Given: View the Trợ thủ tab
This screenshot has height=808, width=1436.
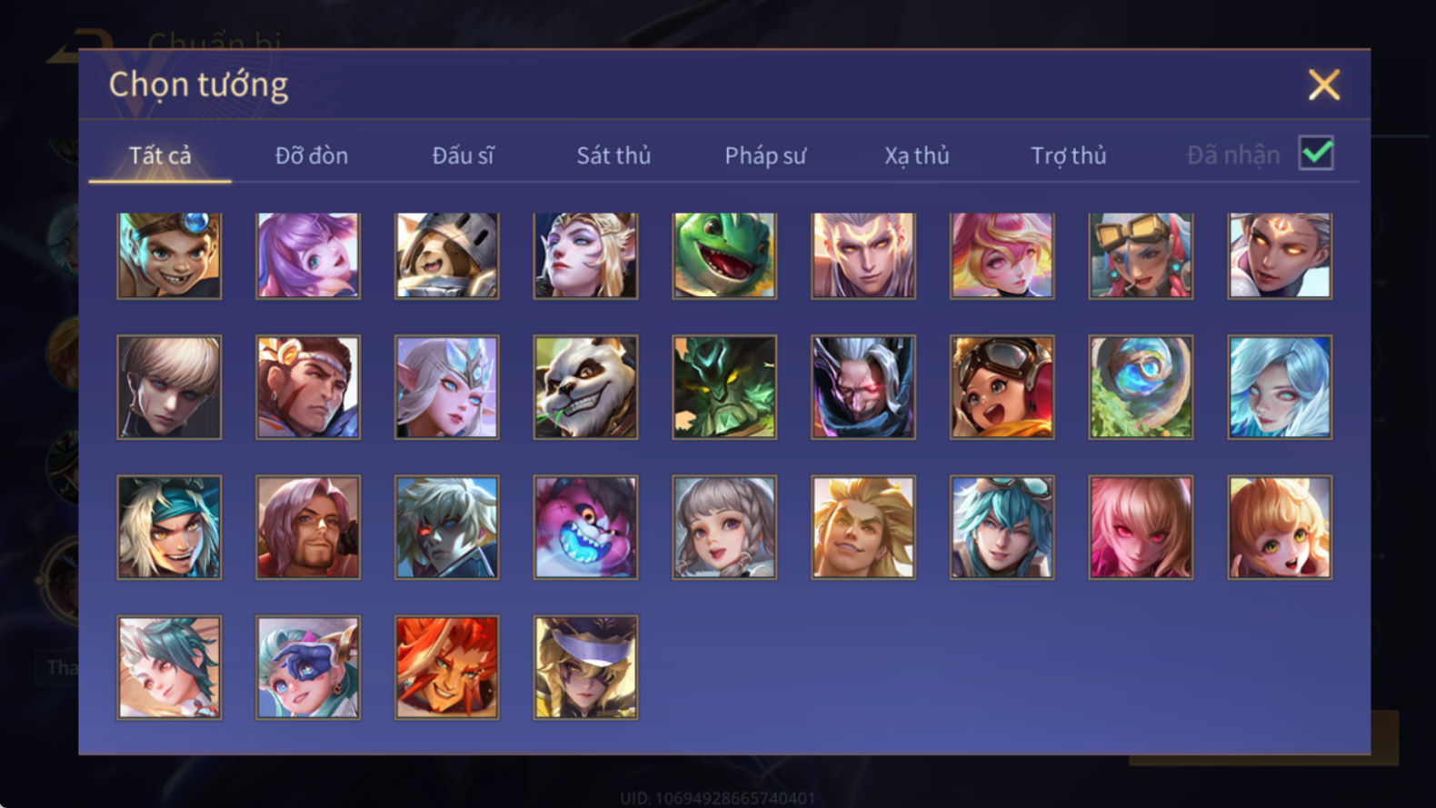Looking at the screenshot, I should tap(1069, 155).
